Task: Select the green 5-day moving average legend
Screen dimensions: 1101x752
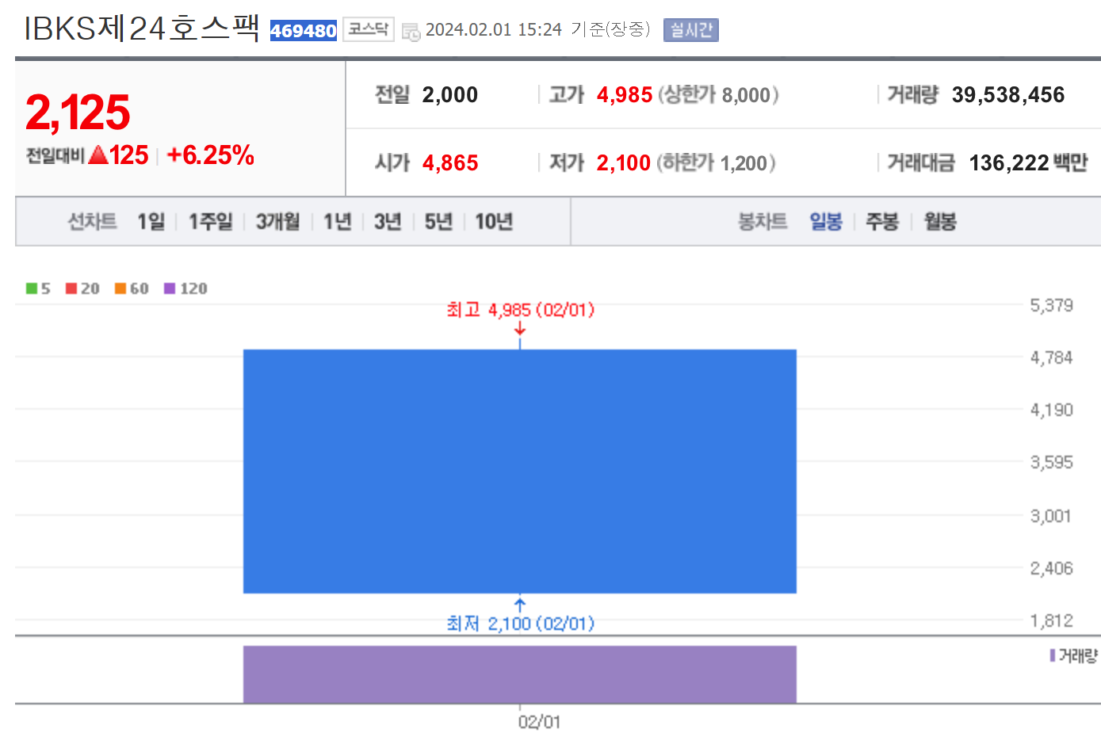Action: click(x=37, y=288)
